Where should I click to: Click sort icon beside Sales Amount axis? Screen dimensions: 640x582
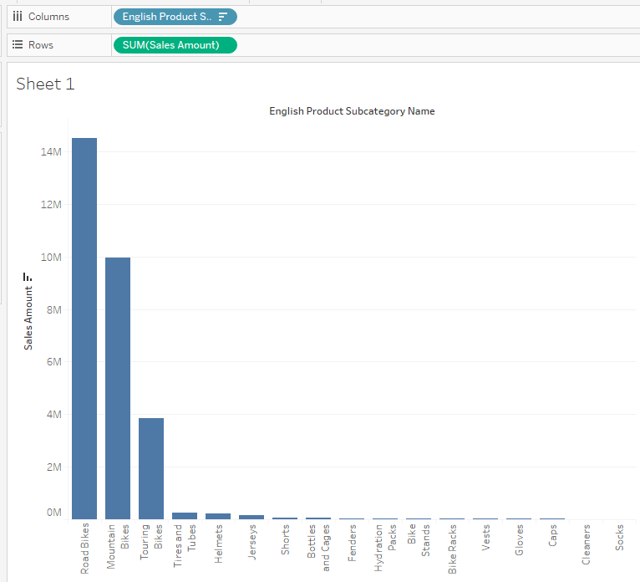tap(28, 277)
